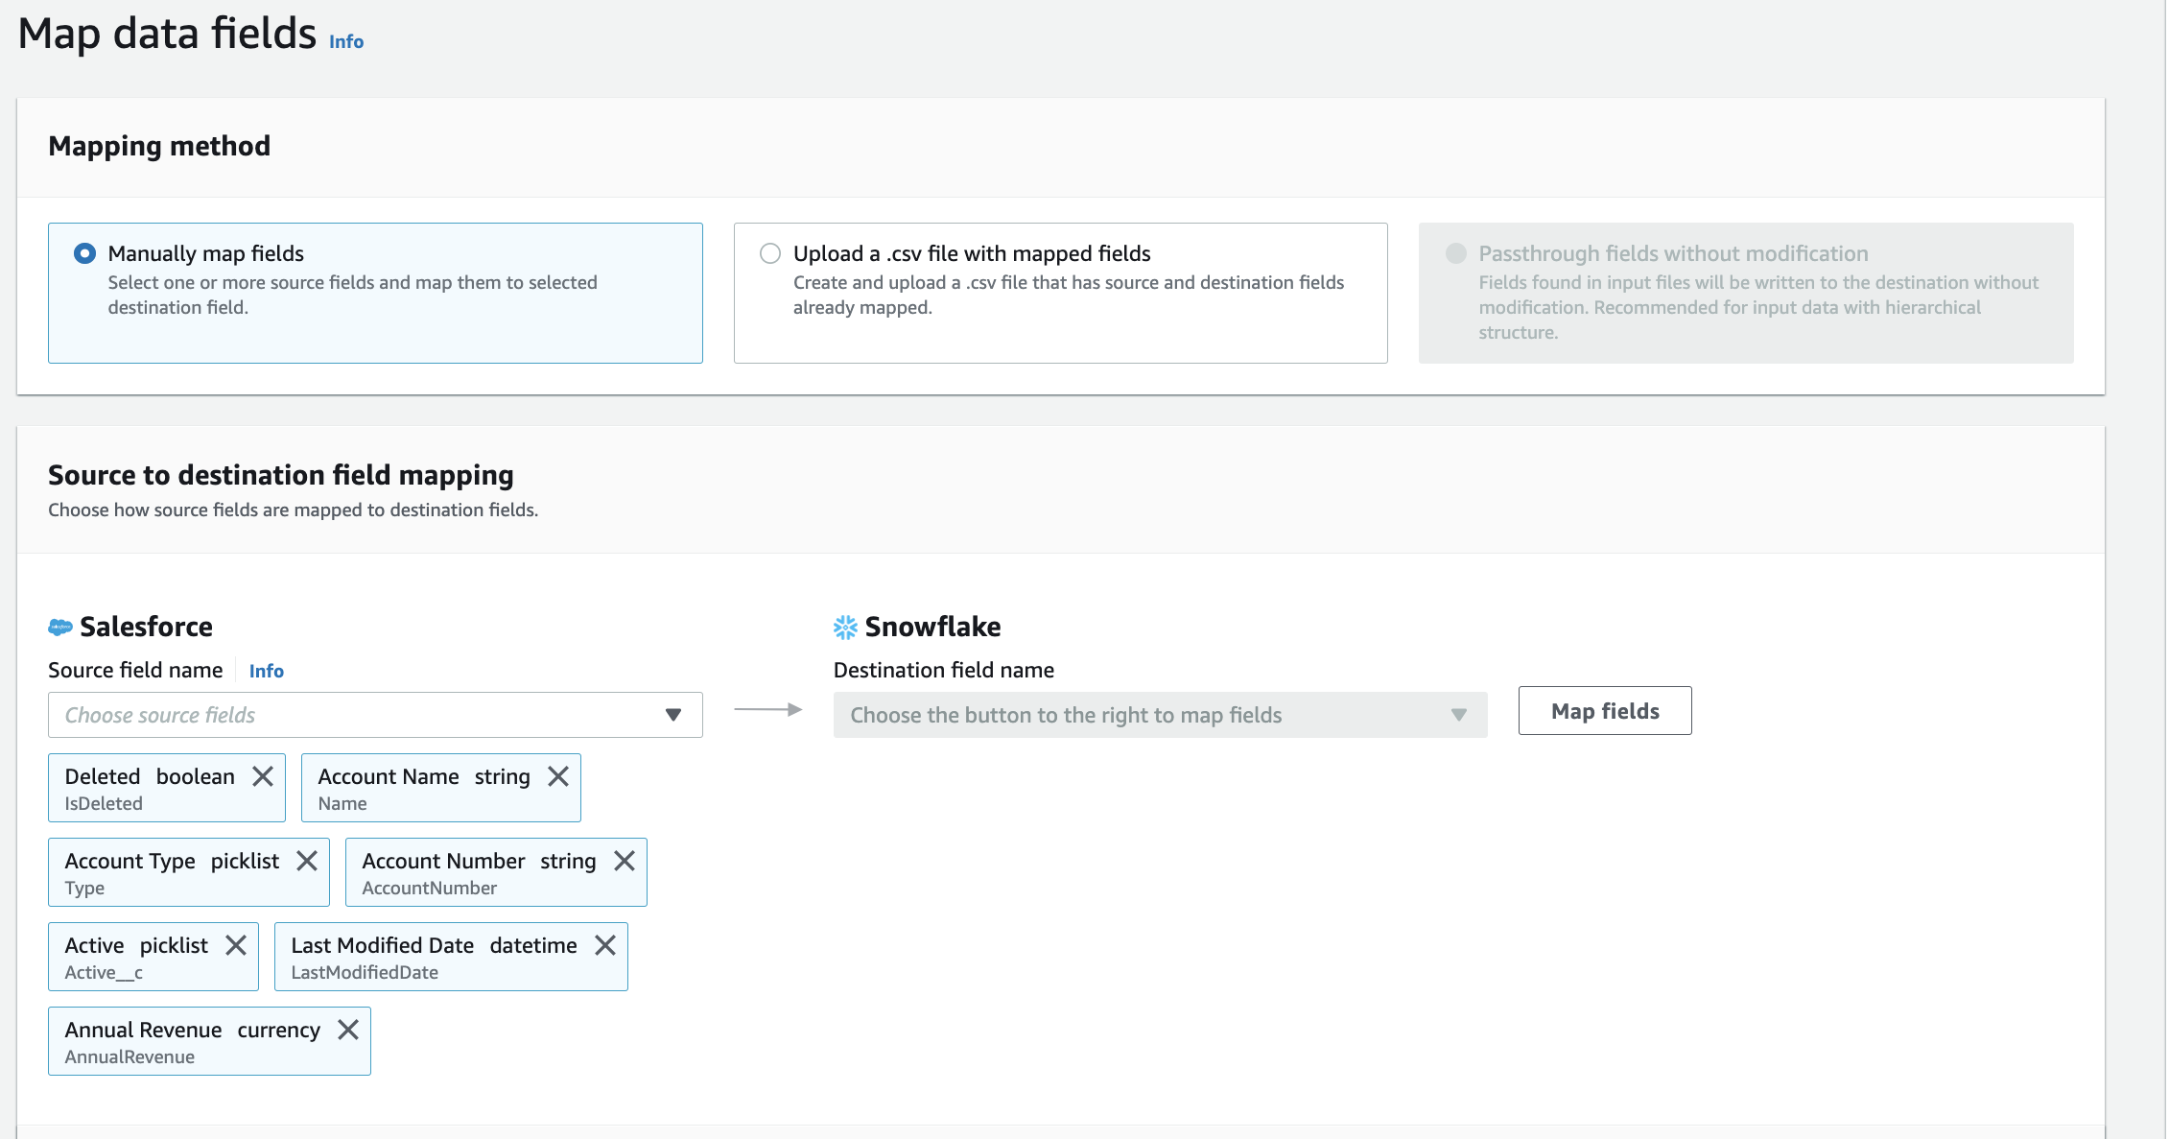The height and width of the screenshot is (1139, 2169).
Task: Remove the Annual Revenue currency chip
Action: tap(348, 1030)
